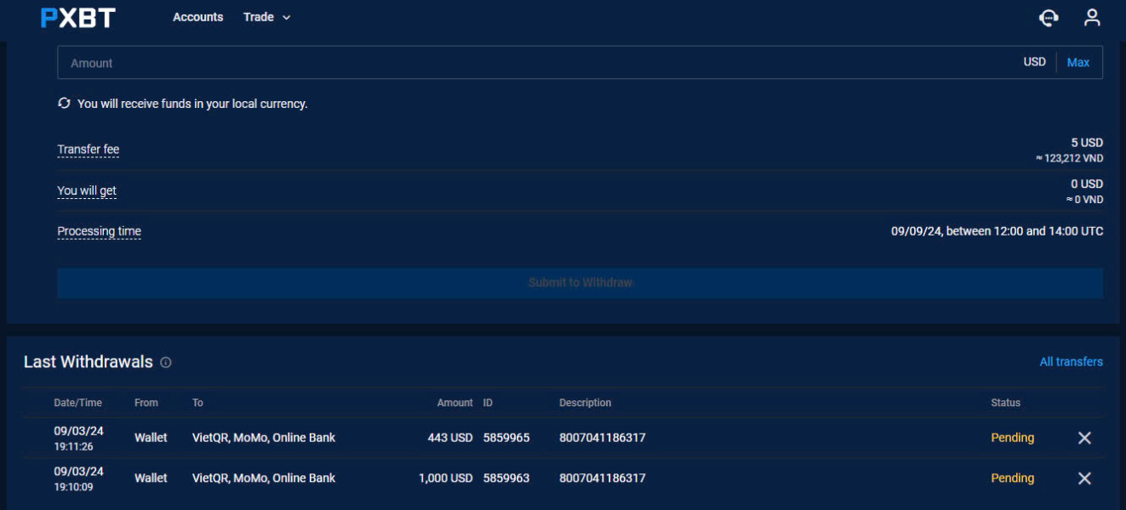This screenshot has height=510, width=1126.
Task: Click the PXBT logo
Action: [77, 17]
